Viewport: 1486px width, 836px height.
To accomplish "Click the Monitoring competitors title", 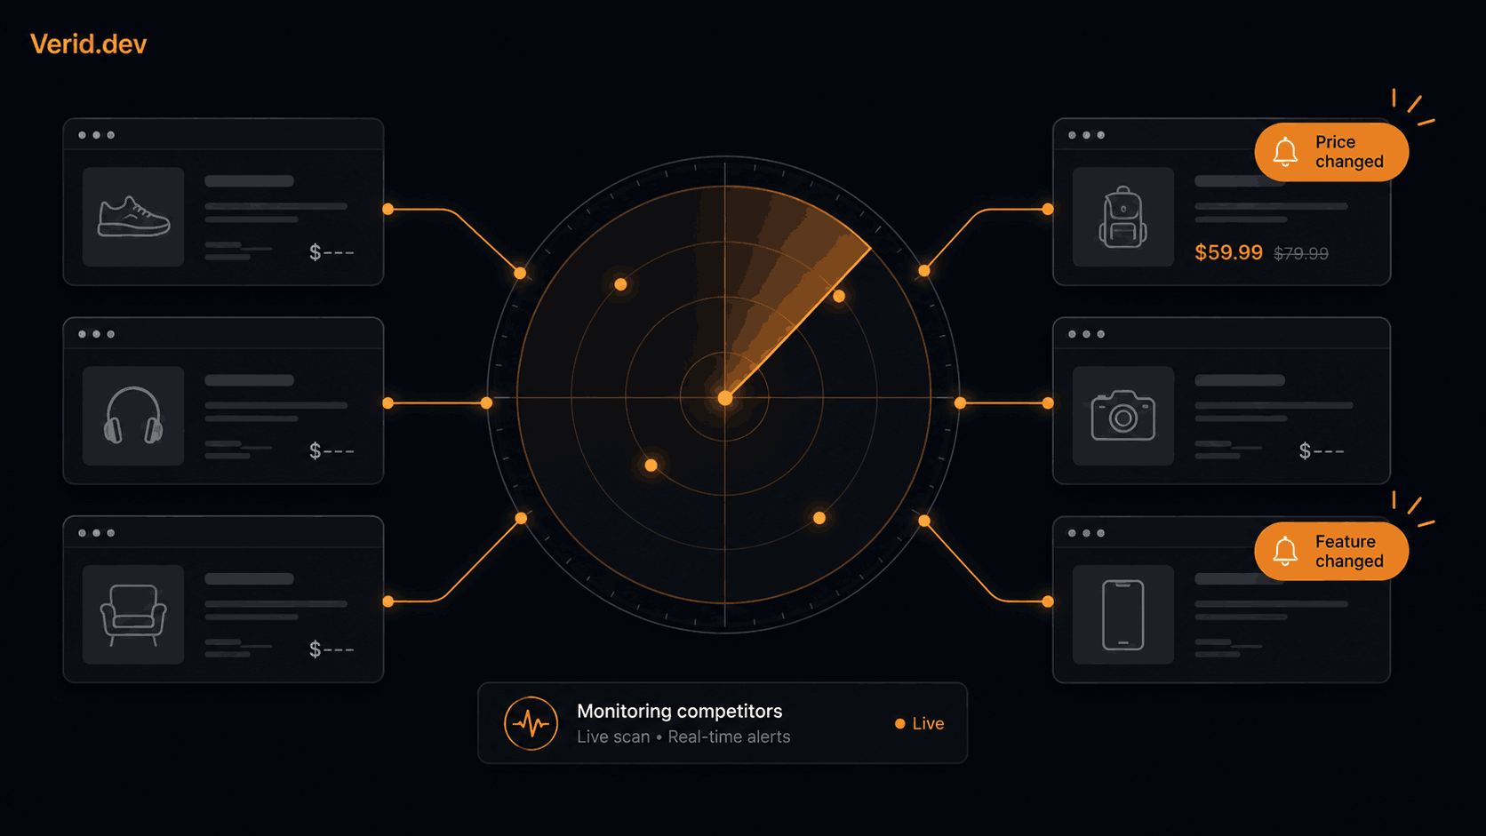I will pyautogui.click(x=680, y=711).
